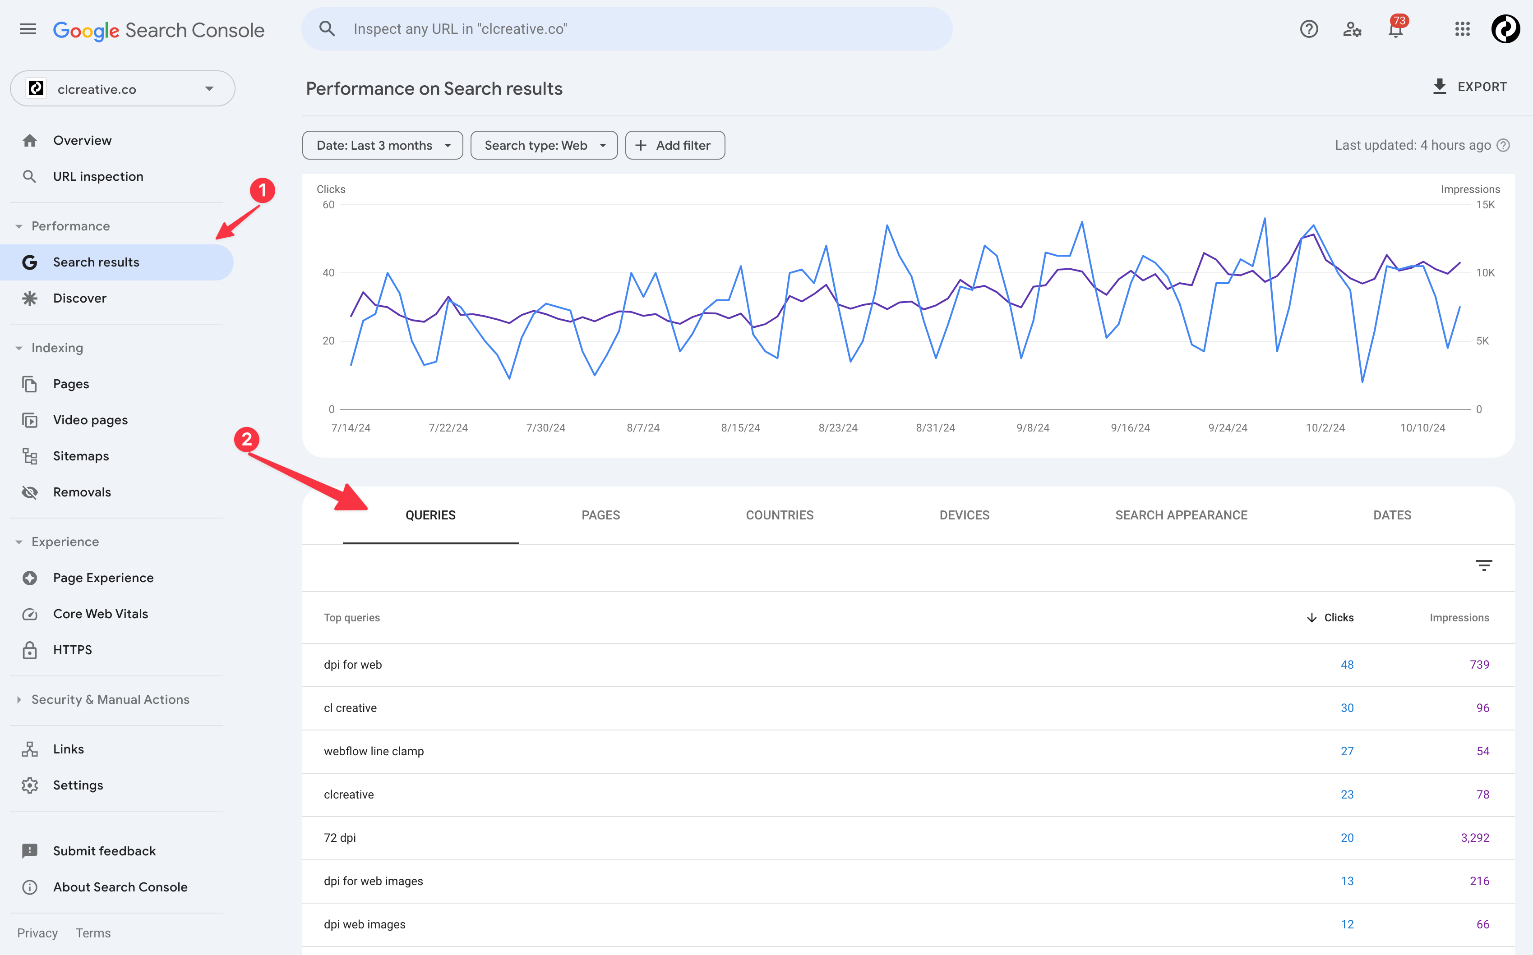Click the Pages icon under Indexing
Image resolution: width=1533 pixels, height=955 pixels.
(x=30, y=384)
